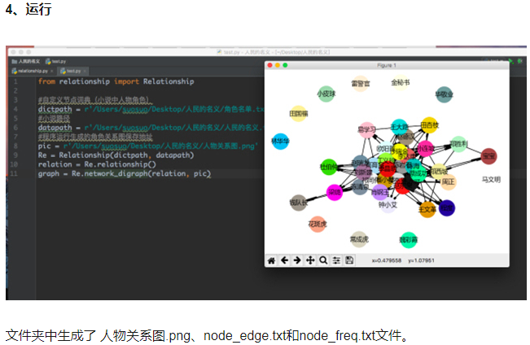Click the yellow 田杏枝 node
Image resolution: width=530 pixels, height=345 pixels.
[429, 125]
